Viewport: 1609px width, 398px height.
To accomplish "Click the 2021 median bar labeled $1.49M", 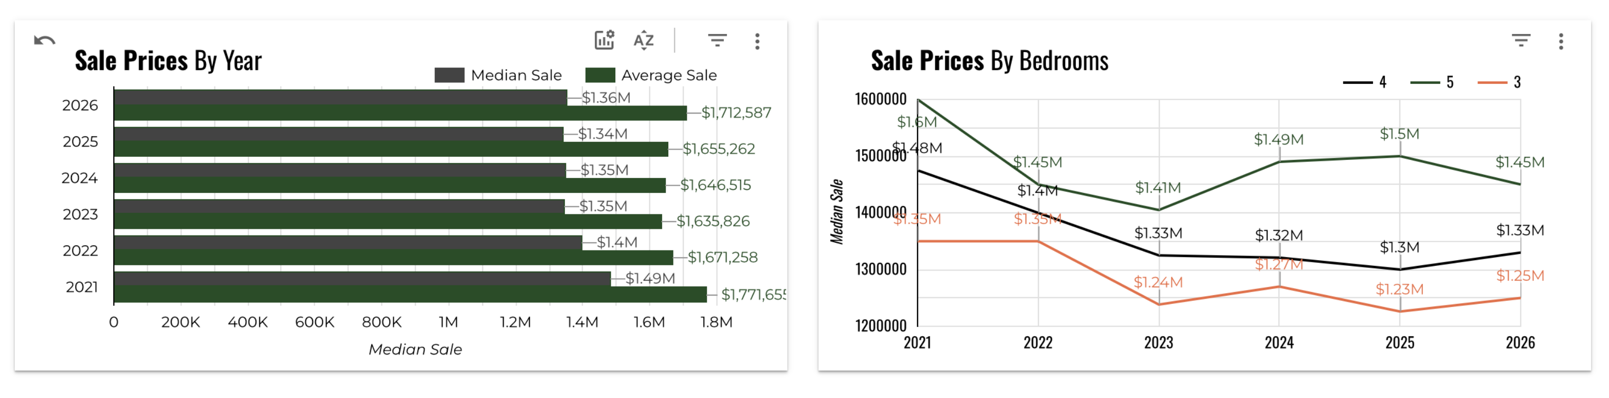I will (362, 279).
